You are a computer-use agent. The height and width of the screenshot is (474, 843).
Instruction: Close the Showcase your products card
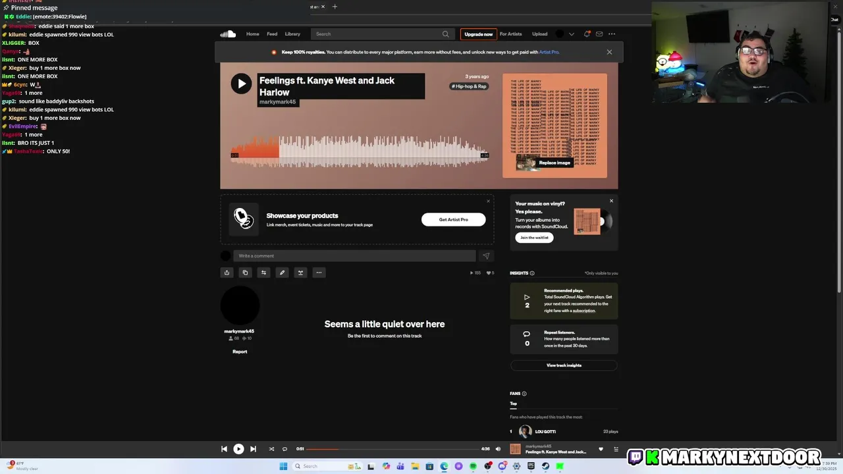(488, 201)
